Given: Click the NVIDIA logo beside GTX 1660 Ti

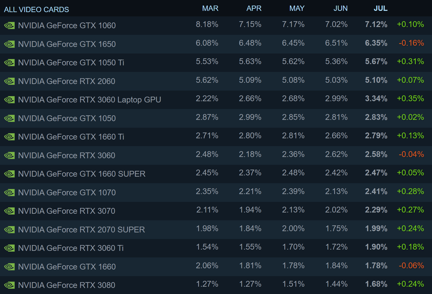Looking at the screenshot, I should pos(9,137).
